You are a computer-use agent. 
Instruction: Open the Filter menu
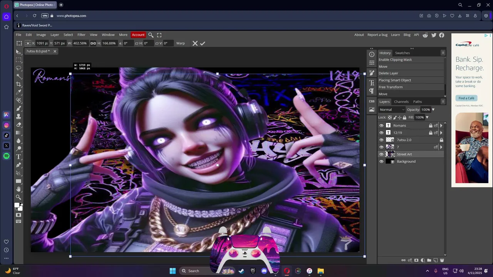coord(81,35)
